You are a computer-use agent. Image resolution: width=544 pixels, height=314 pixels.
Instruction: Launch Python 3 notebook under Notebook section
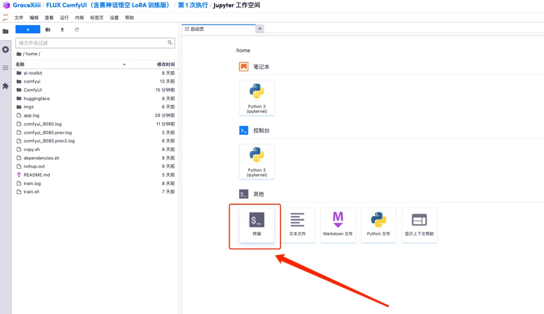[x=257, y=98]
